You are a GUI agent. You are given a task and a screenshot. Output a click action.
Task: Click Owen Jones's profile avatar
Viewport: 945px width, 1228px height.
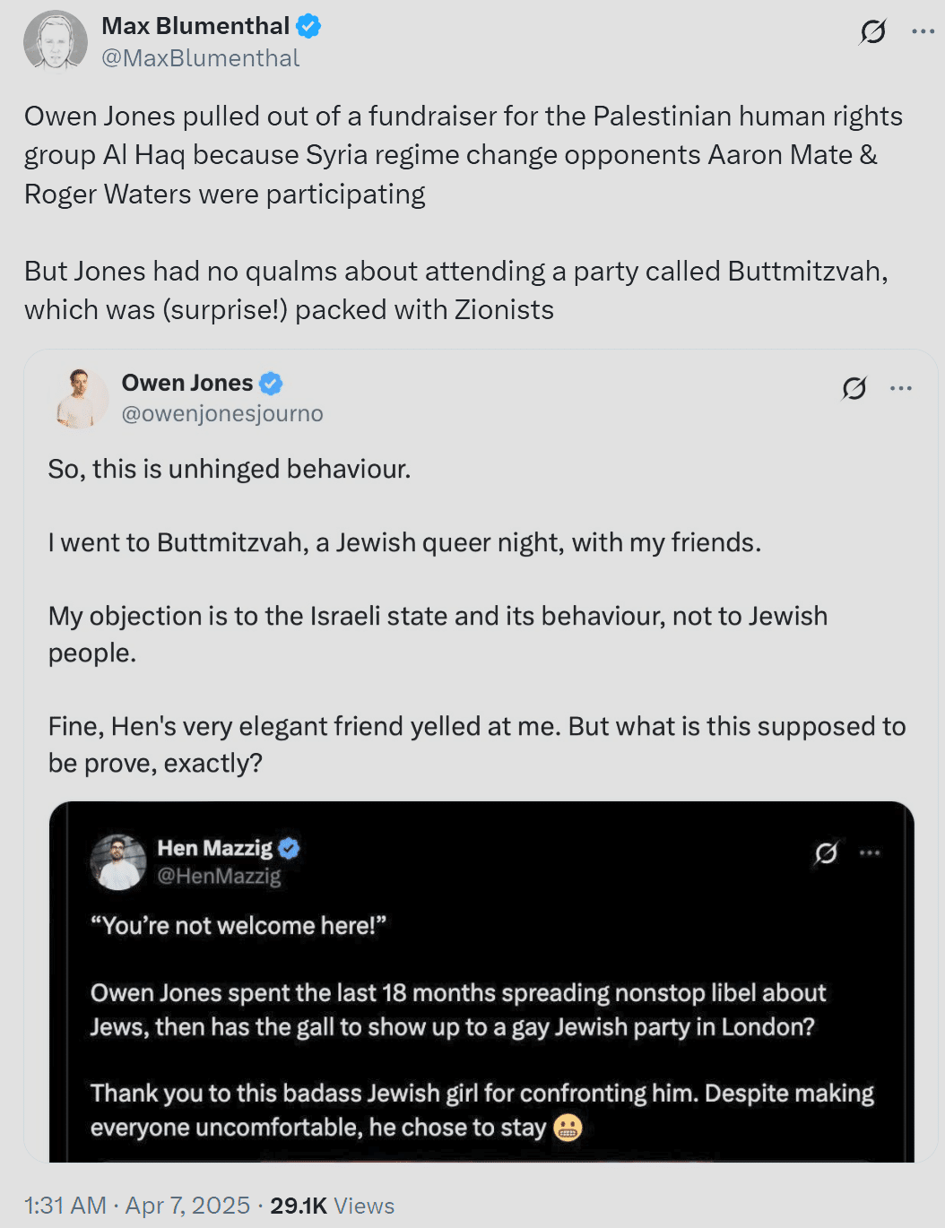(x=82, y=398)
